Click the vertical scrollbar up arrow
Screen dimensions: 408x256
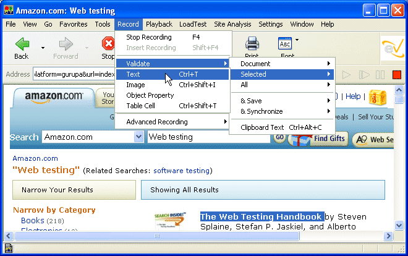[399, 90]
